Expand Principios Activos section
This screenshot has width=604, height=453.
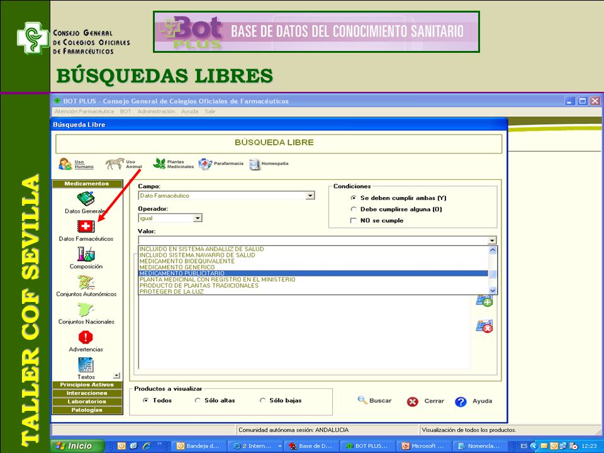(87, 384)
